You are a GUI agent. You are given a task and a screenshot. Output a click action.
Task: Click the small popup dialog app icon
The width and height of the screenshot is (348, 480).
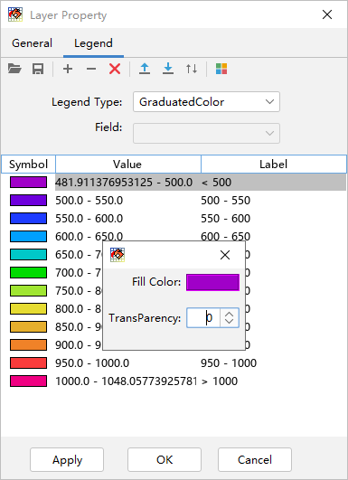118,255
